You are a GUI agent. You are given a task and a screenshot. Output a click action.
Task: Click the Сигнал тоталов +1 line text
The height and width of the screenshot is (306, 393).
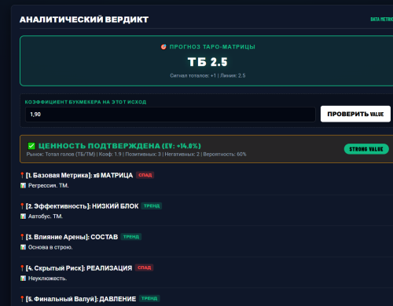[208, 75]
